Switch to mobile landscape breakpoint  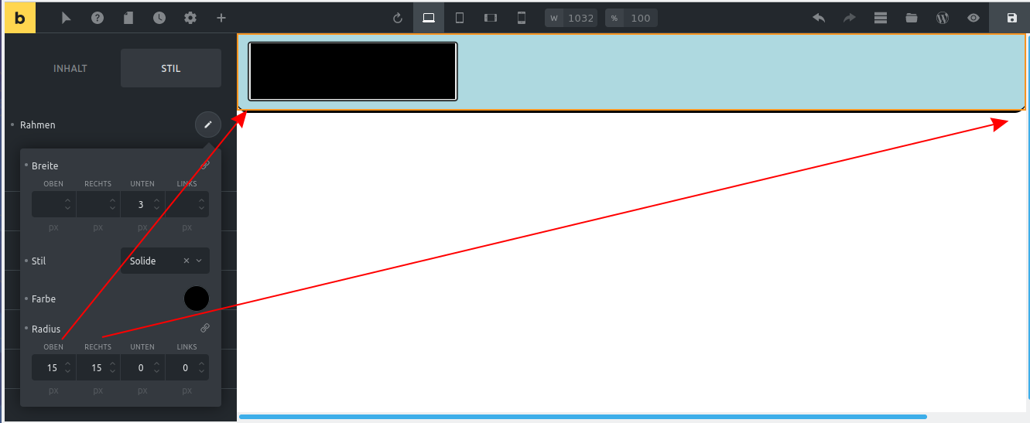[491, 18]
